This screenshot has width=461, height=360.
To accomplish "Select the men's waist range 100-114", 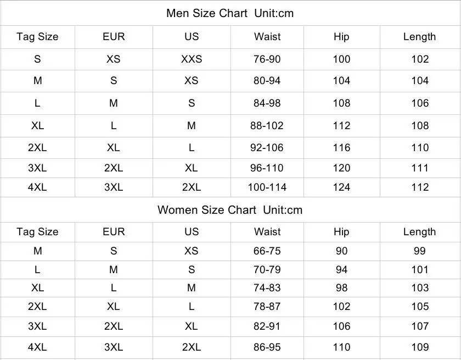I will [x=267, y=187].
